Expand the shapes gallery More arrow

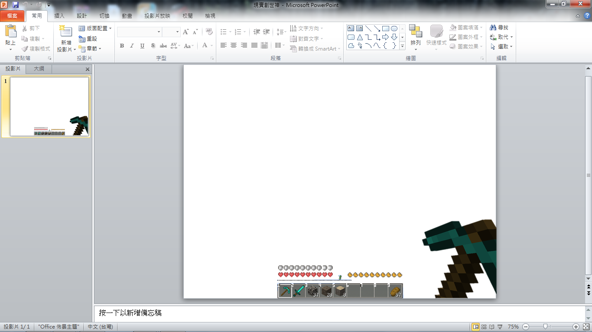tap(403, 45)
